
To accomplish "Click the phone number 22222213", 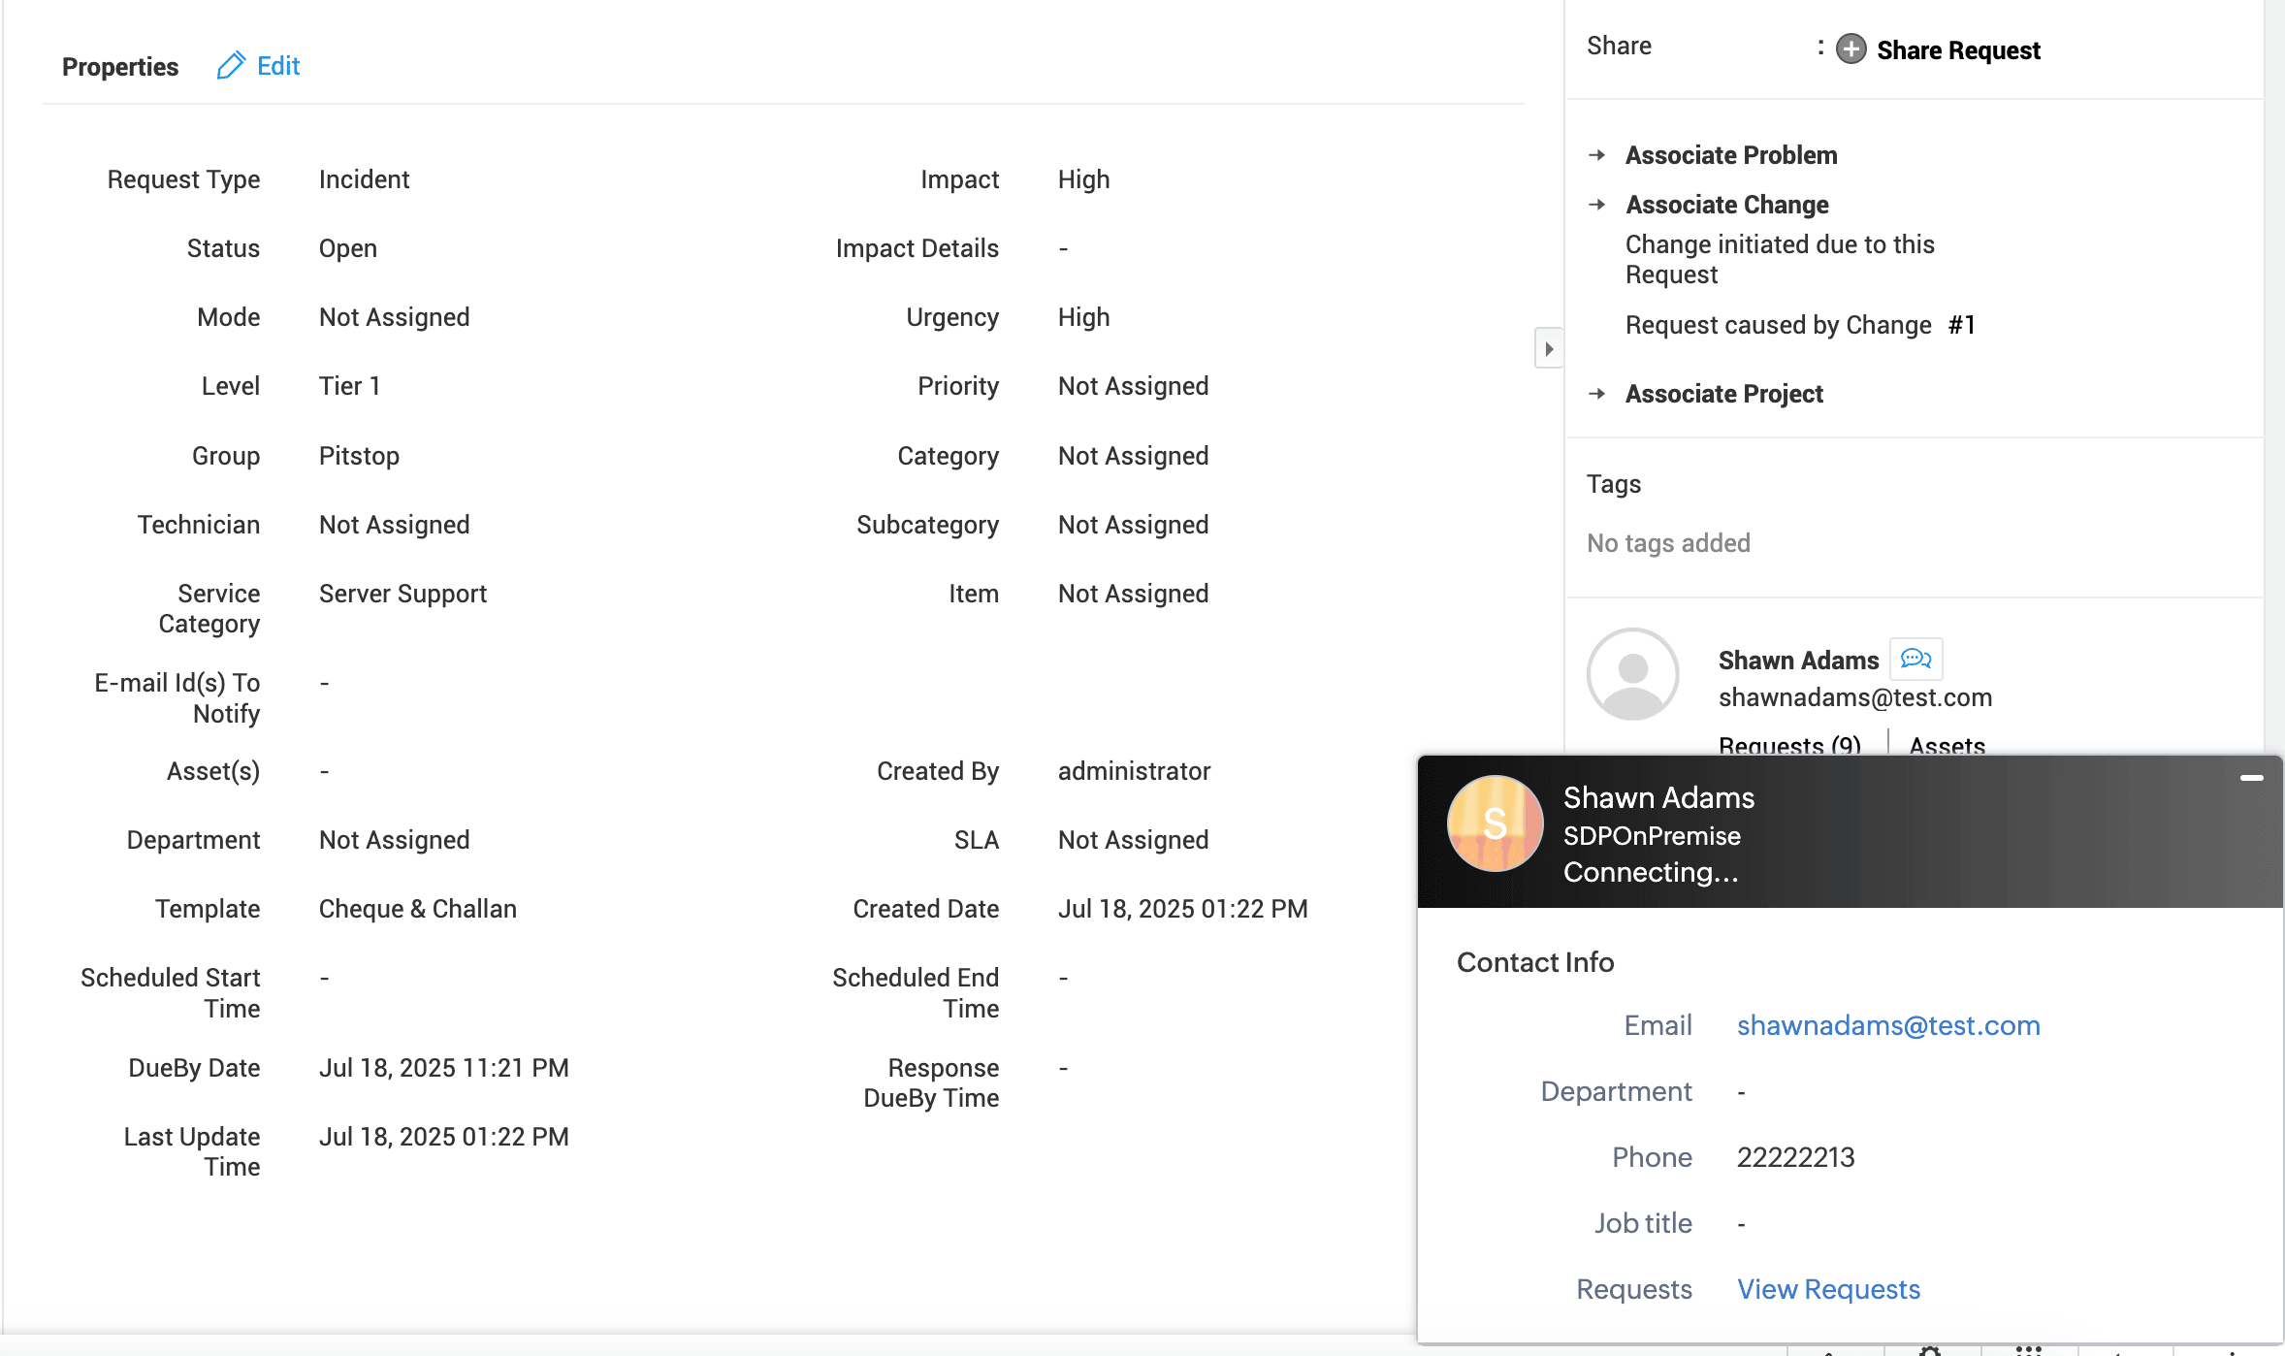I will tap(1795, 1157).
